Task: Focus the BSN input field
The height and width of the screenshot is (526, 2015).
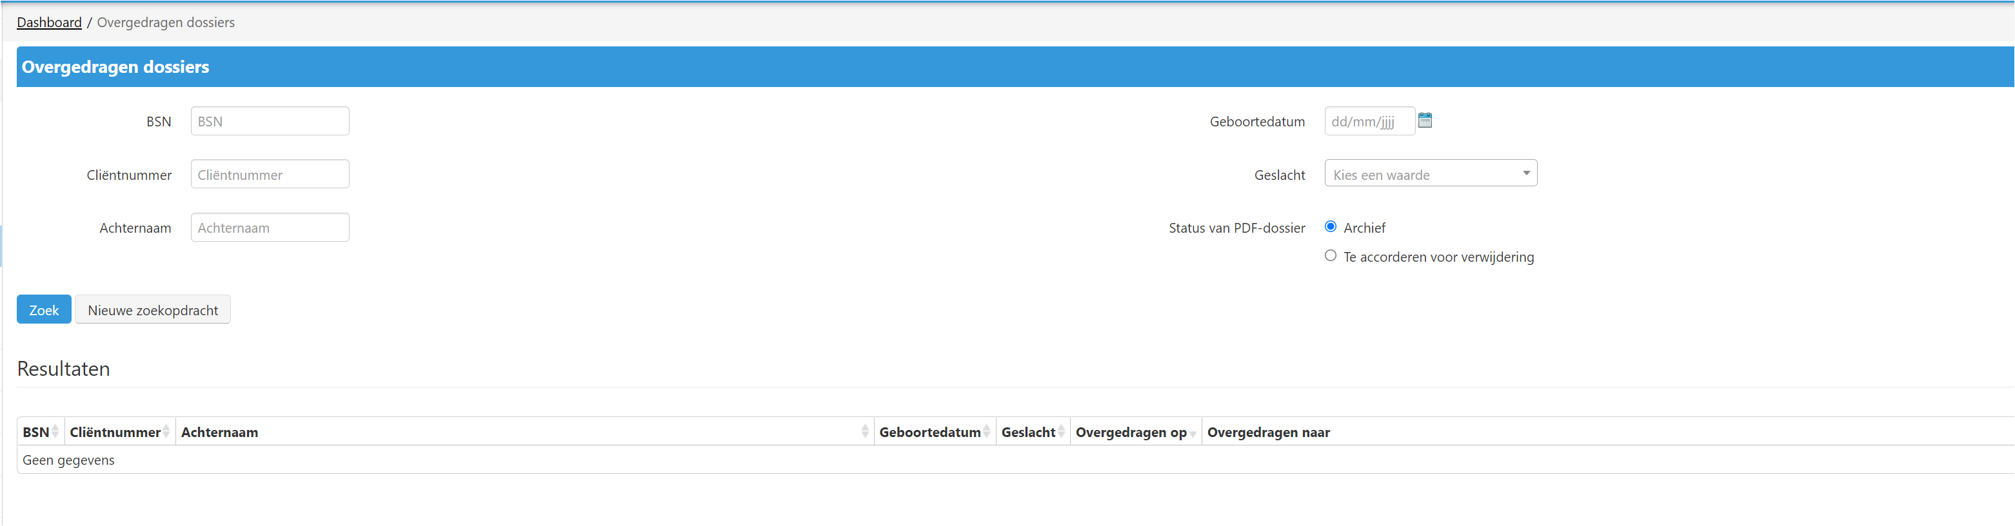Action: 270,121
